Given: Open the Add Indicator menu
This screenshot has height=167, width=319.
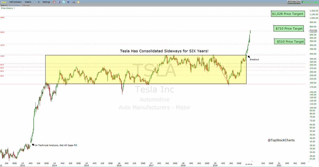Looking at the screenshot, I should pyautogui.click(x=15, y=2).
